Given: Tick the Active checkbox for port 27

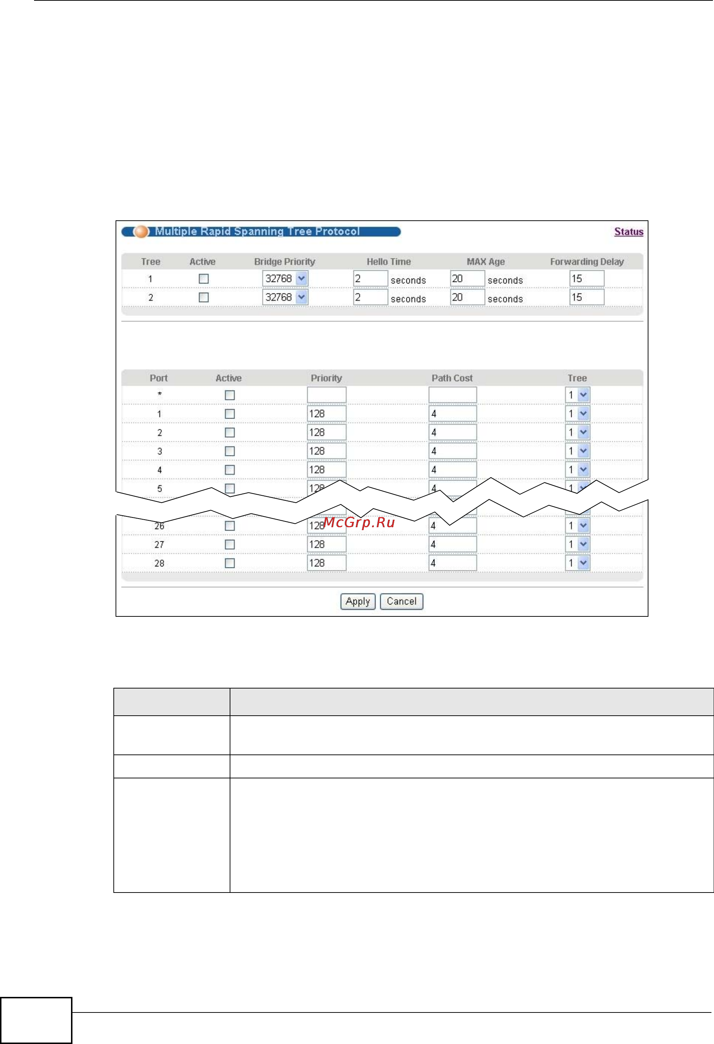Looking at the screenshot, I should coord(230,544).
